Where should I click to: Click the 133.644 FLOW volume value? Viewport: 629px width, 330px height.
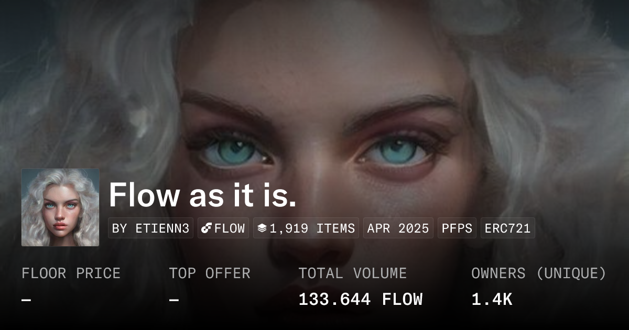[360, 300]
